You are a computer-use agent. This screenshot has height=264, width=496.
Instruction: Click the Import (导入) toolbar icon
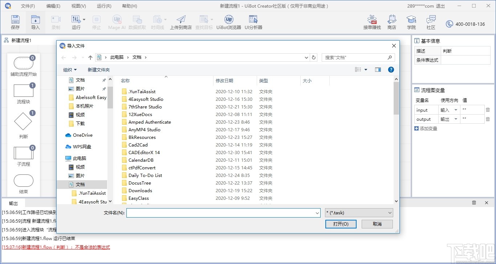pyautogui.click(x=35, y=22)
